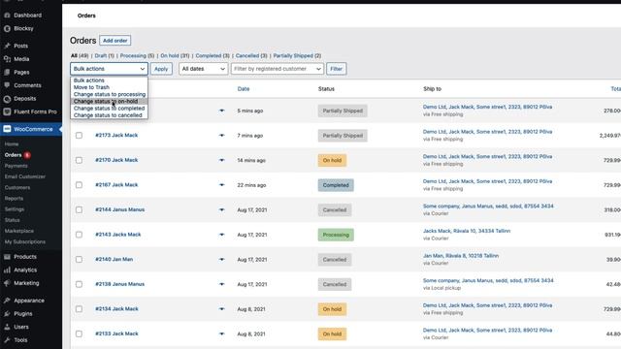Click the preview eye icon for order #2143
This screenshot has width=621, height=349.
click(221, 235)
